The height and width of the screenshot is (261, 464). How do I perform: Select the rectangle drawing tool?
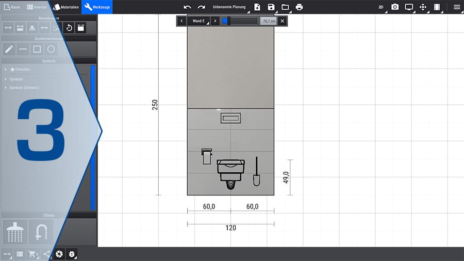point(37,50)
